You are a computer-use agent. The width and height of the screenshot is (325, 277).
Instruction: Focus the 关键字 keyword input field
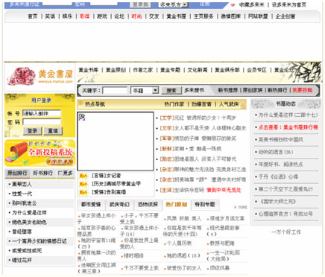point(115,90)
